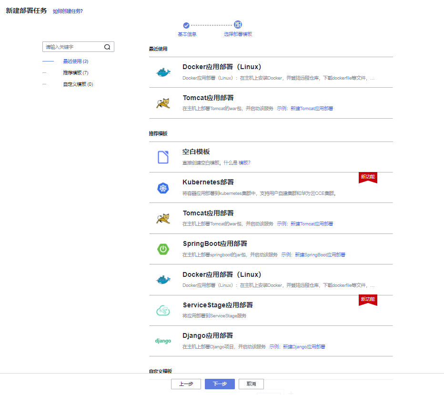Click the 新功能 badge on ServiceStage应用部署
This screenshot has height=395, width=444.
coord(368,300)
